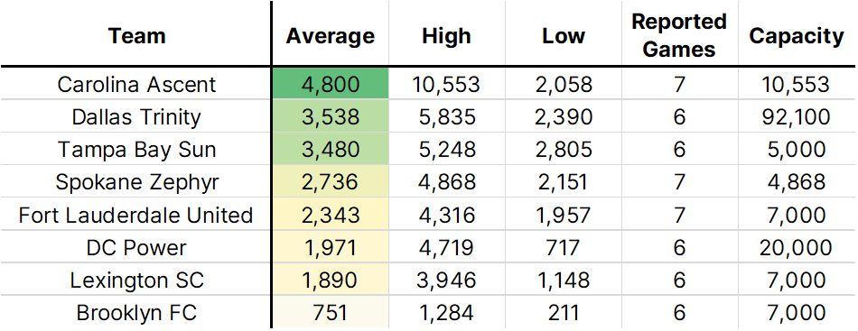Click high value 3,946
The height and width of the screenshot is (331, 858).
pyautogui.click(x=446, y=280)
